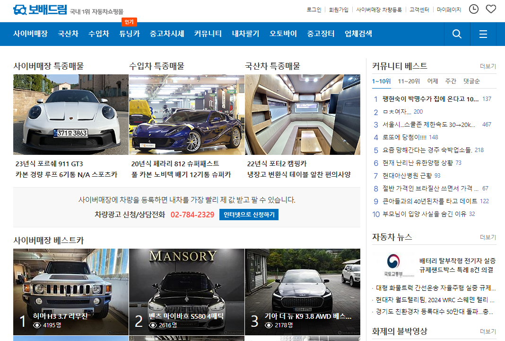Screen dimensions: 505x341
Task: Open the Ferrari 812 Superfast listing photo
Action: coord(186,114)
